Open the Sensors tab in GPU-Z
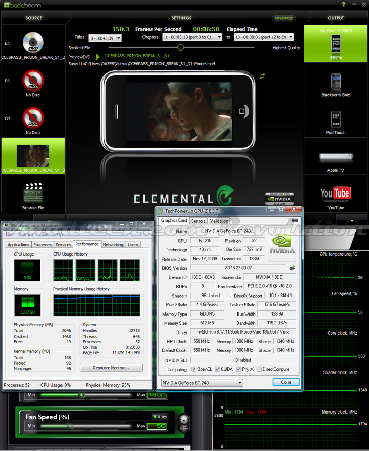 [x=198, y=221]
